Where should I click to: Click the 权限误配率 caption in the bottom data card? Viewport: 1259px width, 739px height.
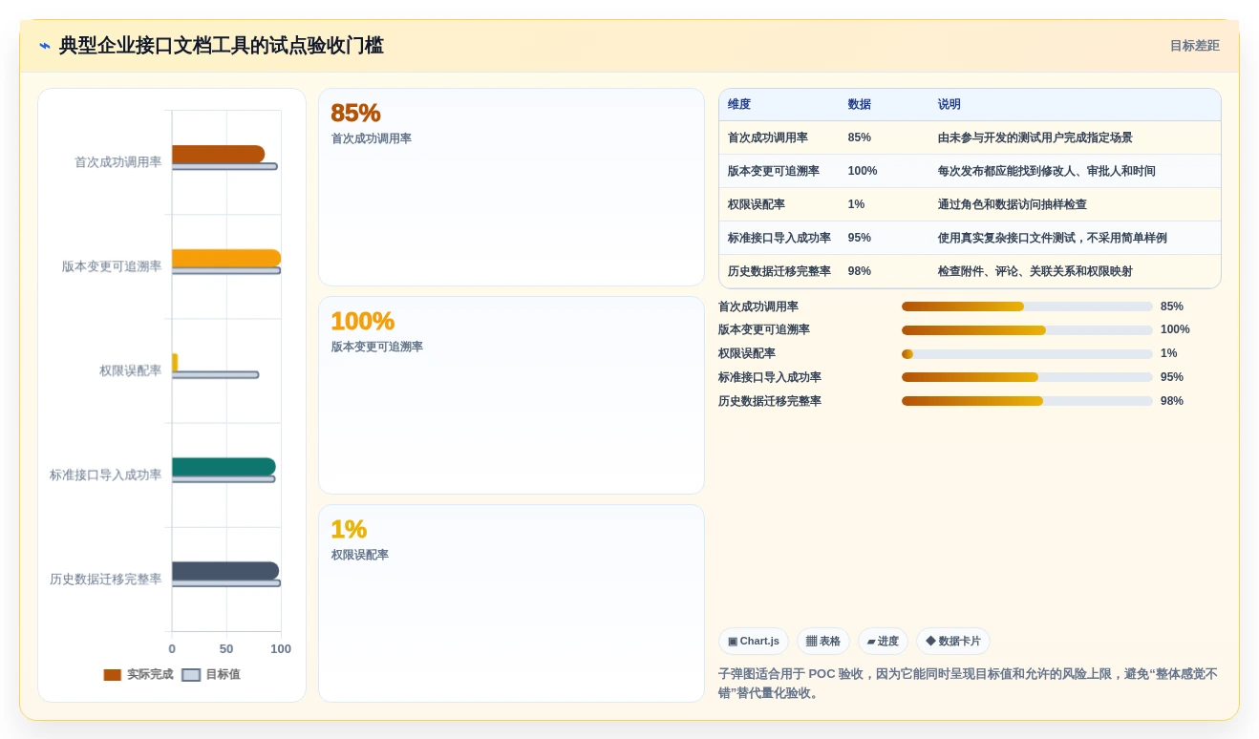click(360, 555)
